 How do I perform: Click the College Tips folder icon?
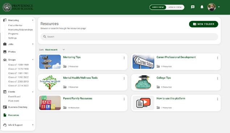158,87
